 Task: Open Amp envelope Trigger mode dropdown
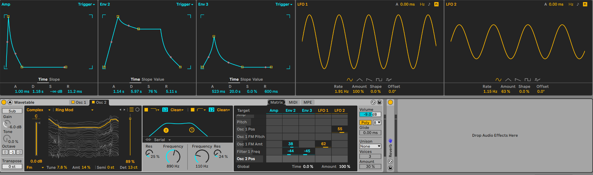86,4
